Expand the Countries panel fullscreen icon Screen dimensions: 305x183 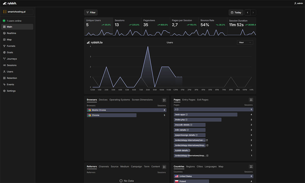click(x=251, y=167)
